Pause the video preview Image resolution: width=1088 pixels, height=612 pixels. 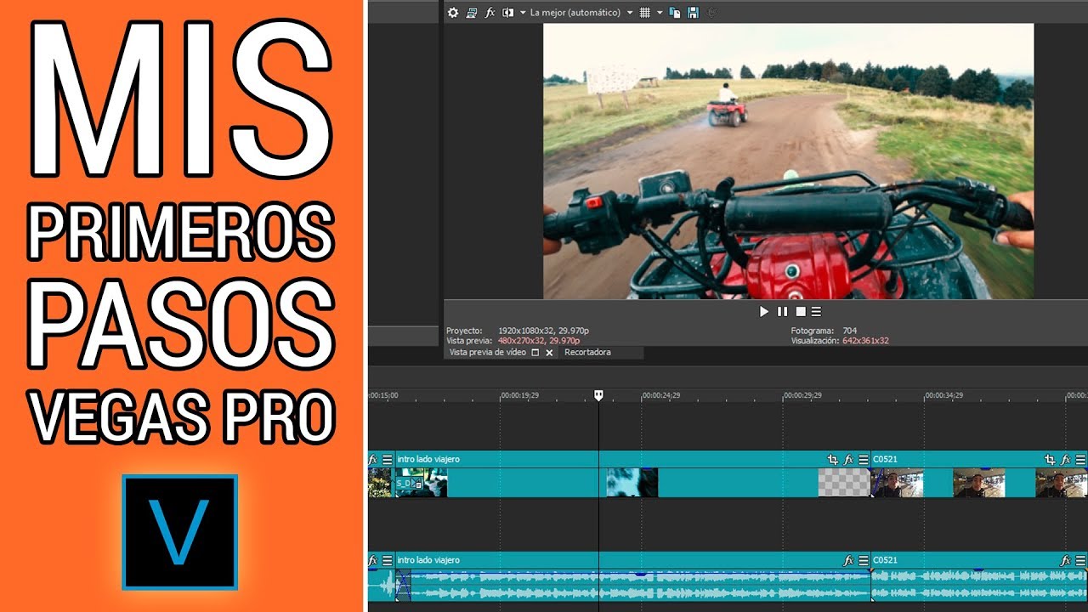[x=782, y=312]
